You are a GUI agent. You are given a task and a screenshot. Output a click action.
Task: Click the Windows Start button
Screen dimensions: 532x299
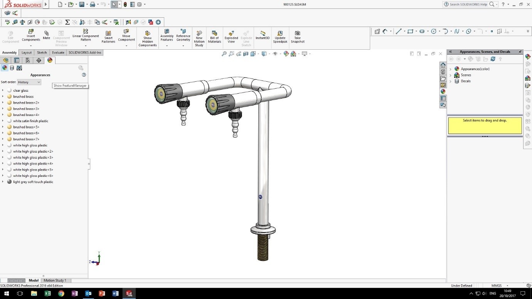(x=7, y=294)
